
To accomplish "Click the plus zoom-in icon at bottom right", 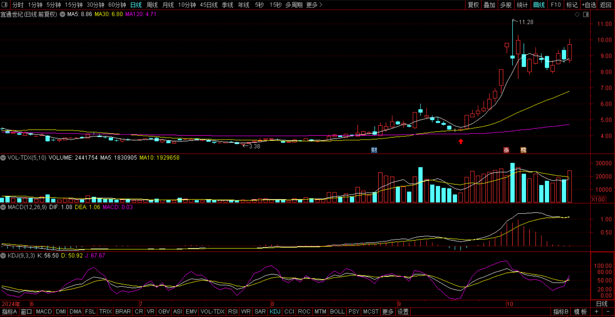I will [x=597, y=312].
